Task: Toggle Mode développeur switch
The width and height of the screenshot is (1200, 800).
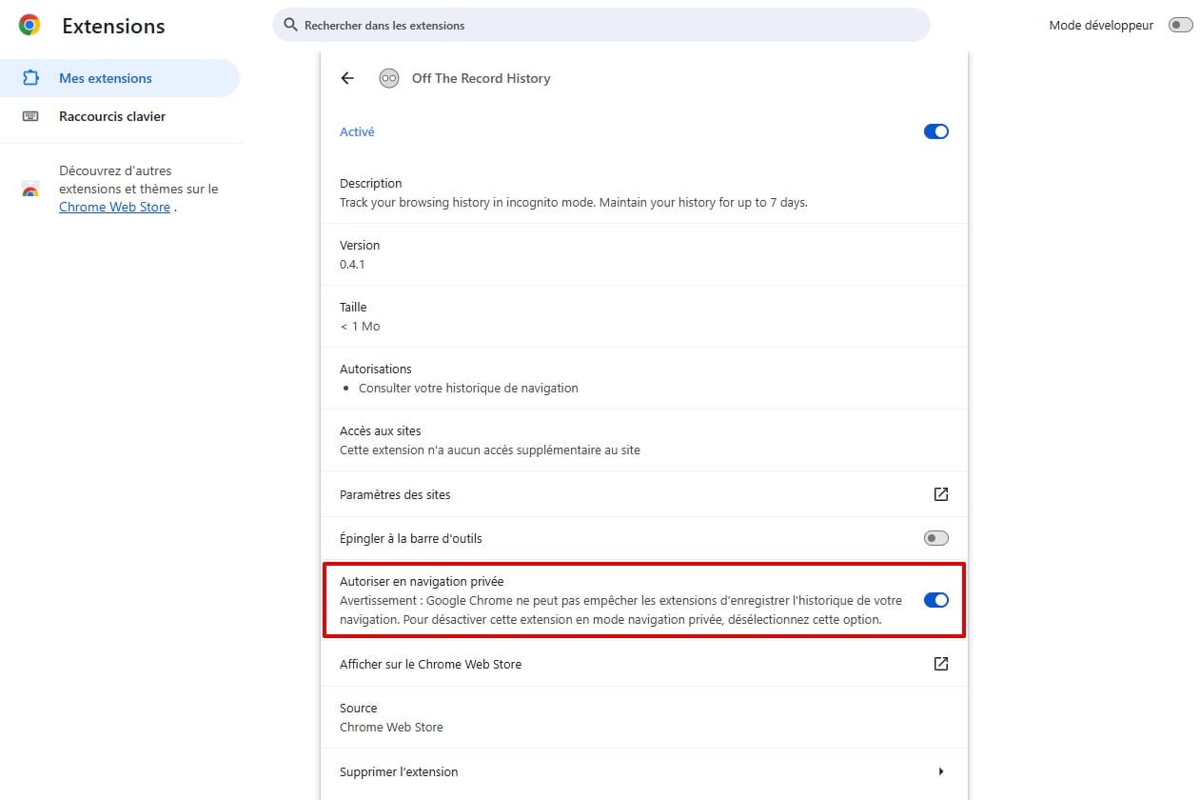Action: [x=1180, y=26]
